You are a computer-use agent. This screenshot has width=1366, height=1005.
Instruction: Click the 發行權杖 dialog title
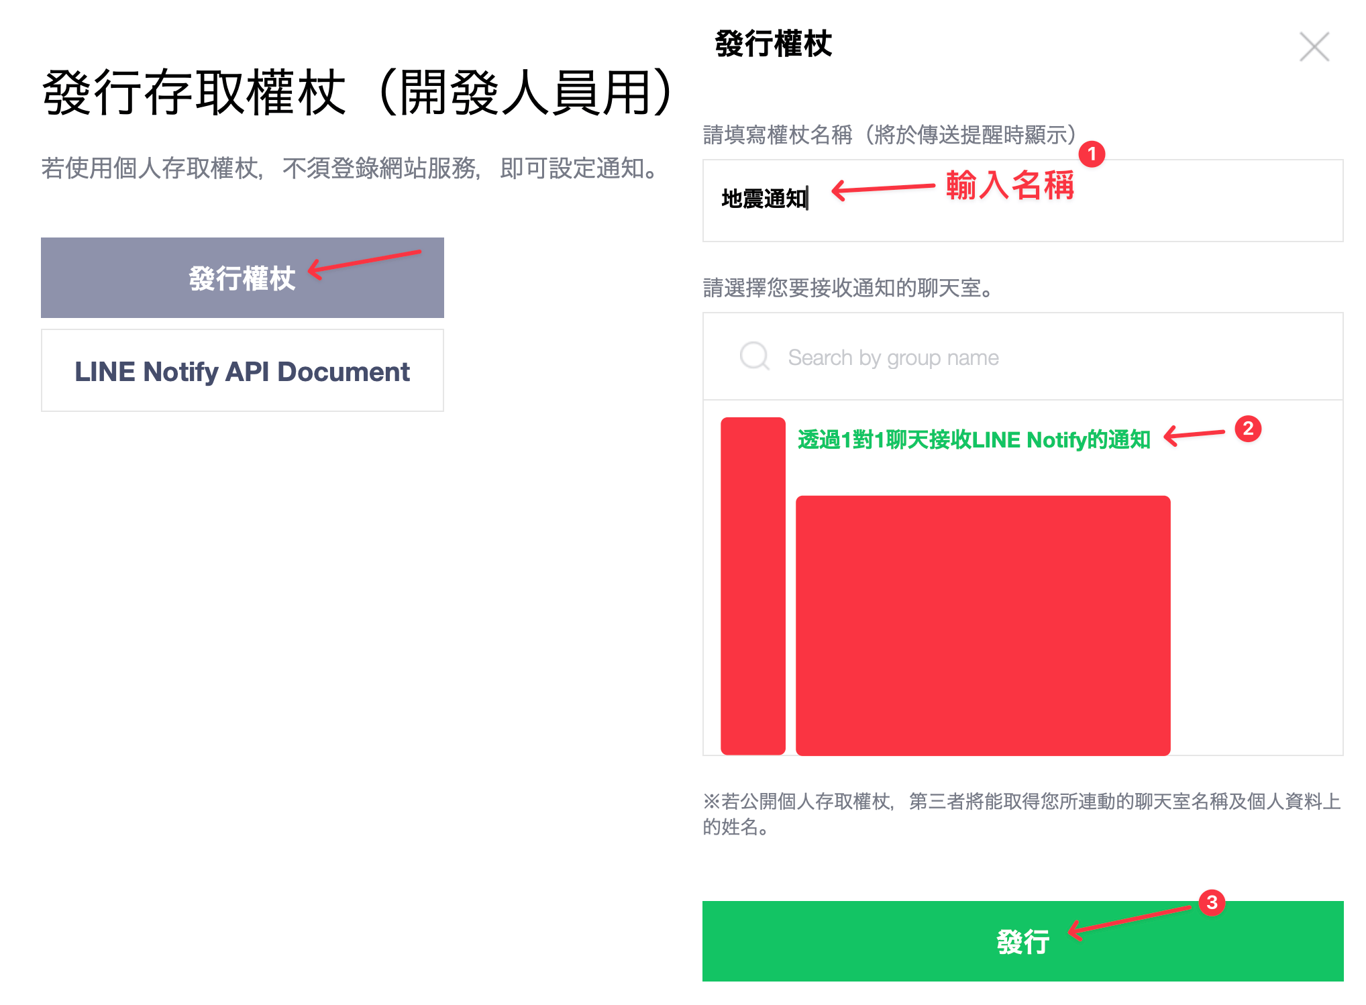pos(773,44)
